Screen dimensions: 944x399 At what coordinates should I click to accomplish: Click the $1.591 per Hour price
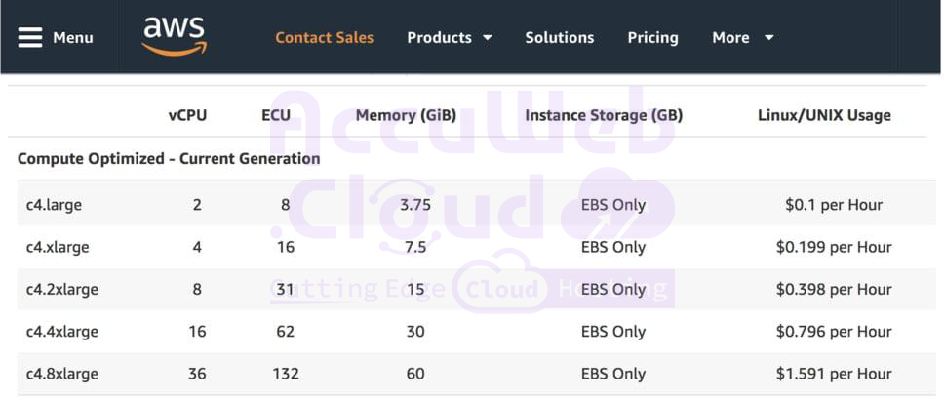pyautogui.click(x=834, y=374)
